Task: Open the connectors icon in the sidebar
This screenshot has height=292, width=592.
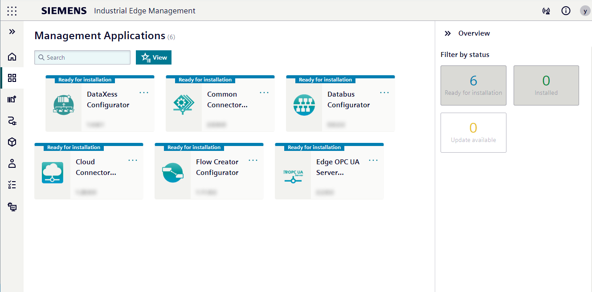Action: click(x=12, y=121)
